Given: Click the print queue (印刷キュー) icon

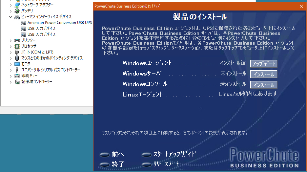Looking at the screenshot, I should [17, 76].
